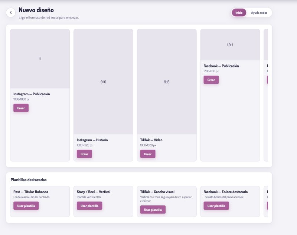This screenshot has height=235, width=297.
Task: Click 'Formato horizontal para Facebook.' description
Action: (x=224, y=197)
